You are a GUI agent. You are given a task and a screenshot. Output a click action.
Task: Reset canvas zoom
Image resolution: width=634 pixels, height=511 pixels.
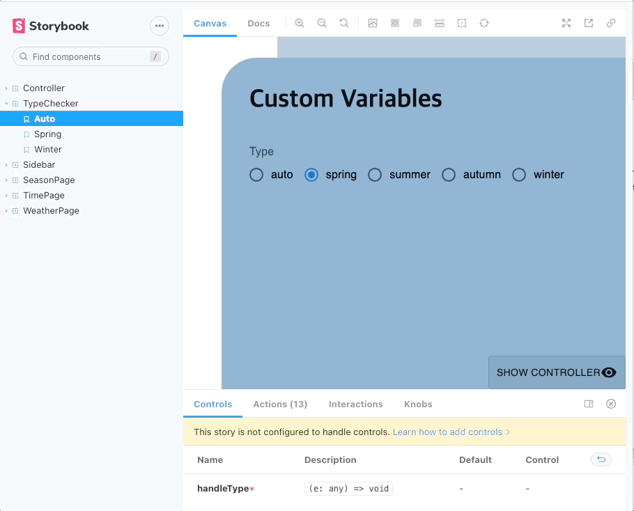point(344,23)
